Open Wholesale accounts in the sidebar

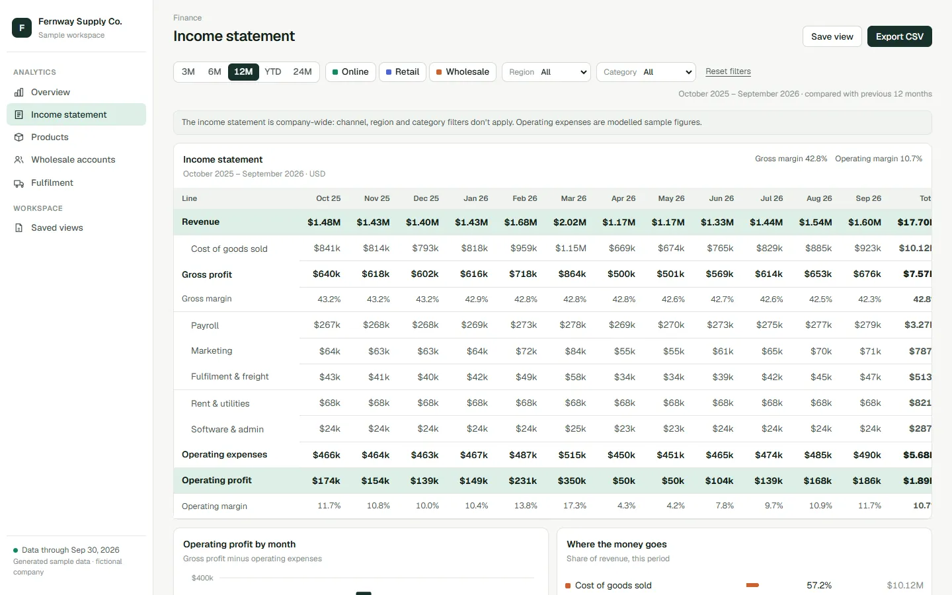click(76, 160)
